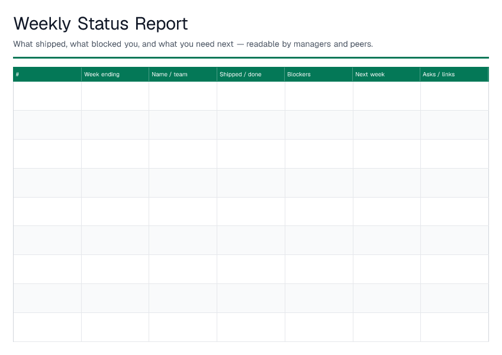
Task: Select the '#' column header
Action: (x=47, y=75)
